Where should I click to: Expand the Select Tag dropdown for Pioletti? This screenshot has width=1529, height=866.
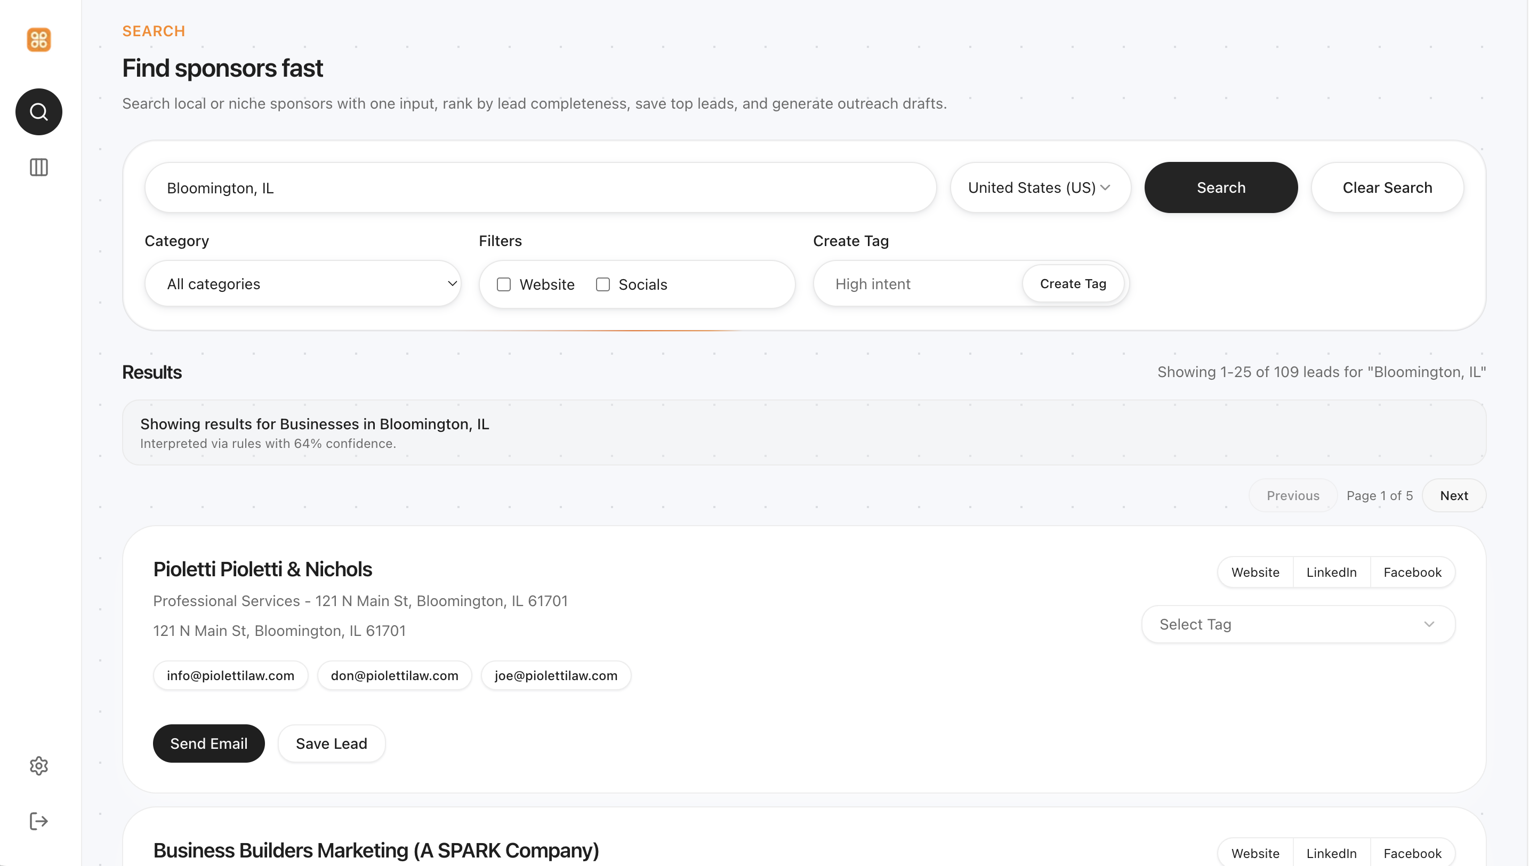click(1298, 625)
